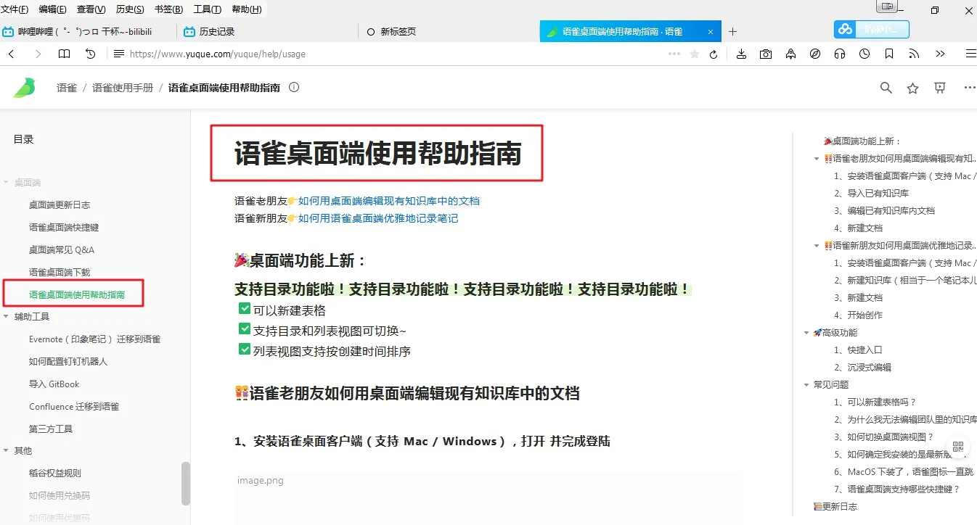Image resolution: width=977 pixels, height=525 pixels.
Task: Go to 语雀使用手册 in the breadcrumb
Action: 123,88
